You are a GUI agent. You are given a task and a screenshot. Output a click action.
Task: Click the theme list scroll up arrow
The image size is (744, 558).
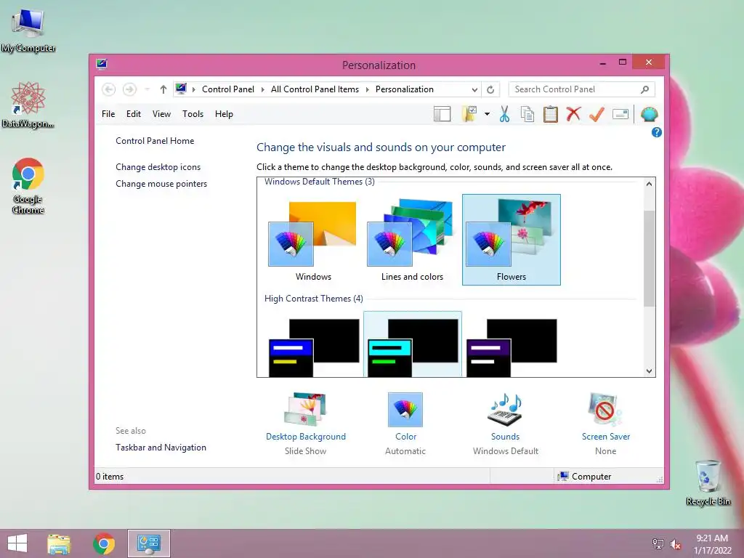(x=649, y=184)
